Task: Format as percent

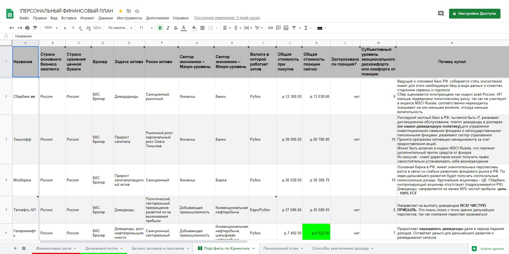Action: pos(73,28)
